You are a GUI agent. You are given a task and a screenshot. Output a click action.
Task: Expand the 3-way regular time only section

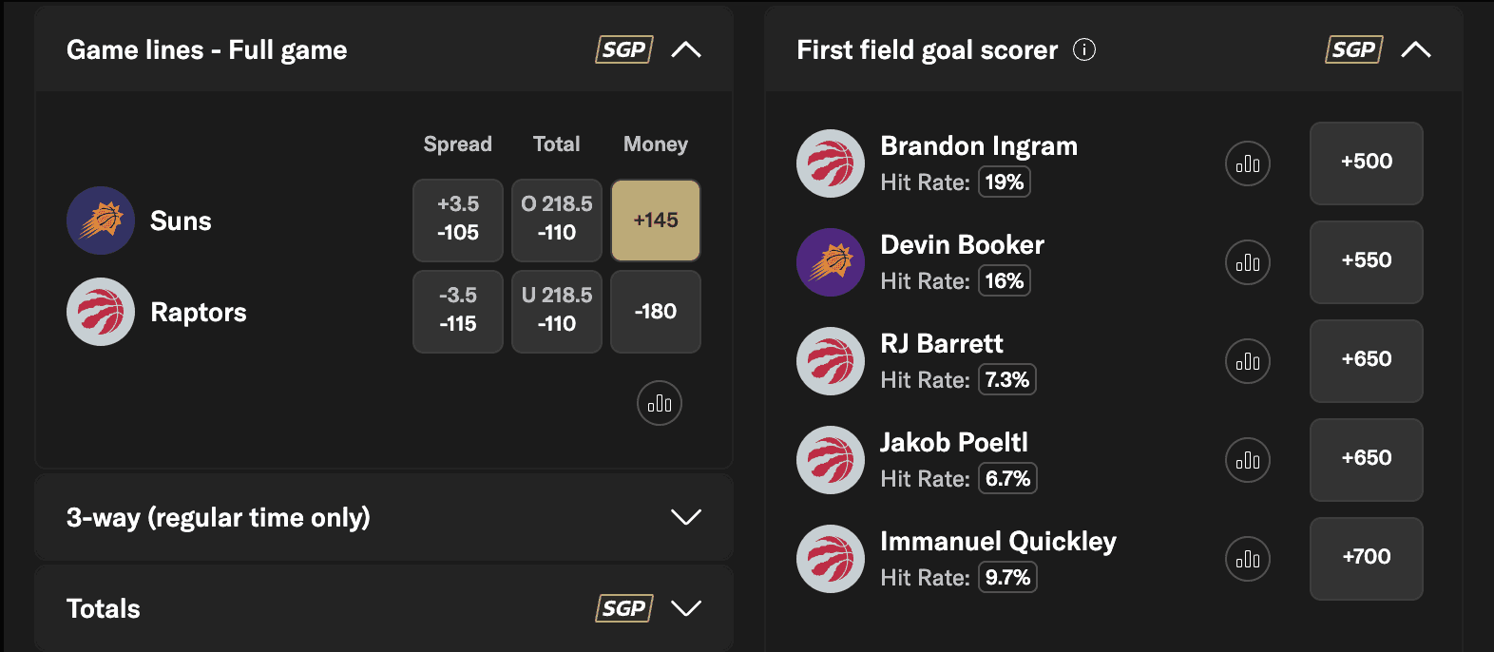(687, 517)
